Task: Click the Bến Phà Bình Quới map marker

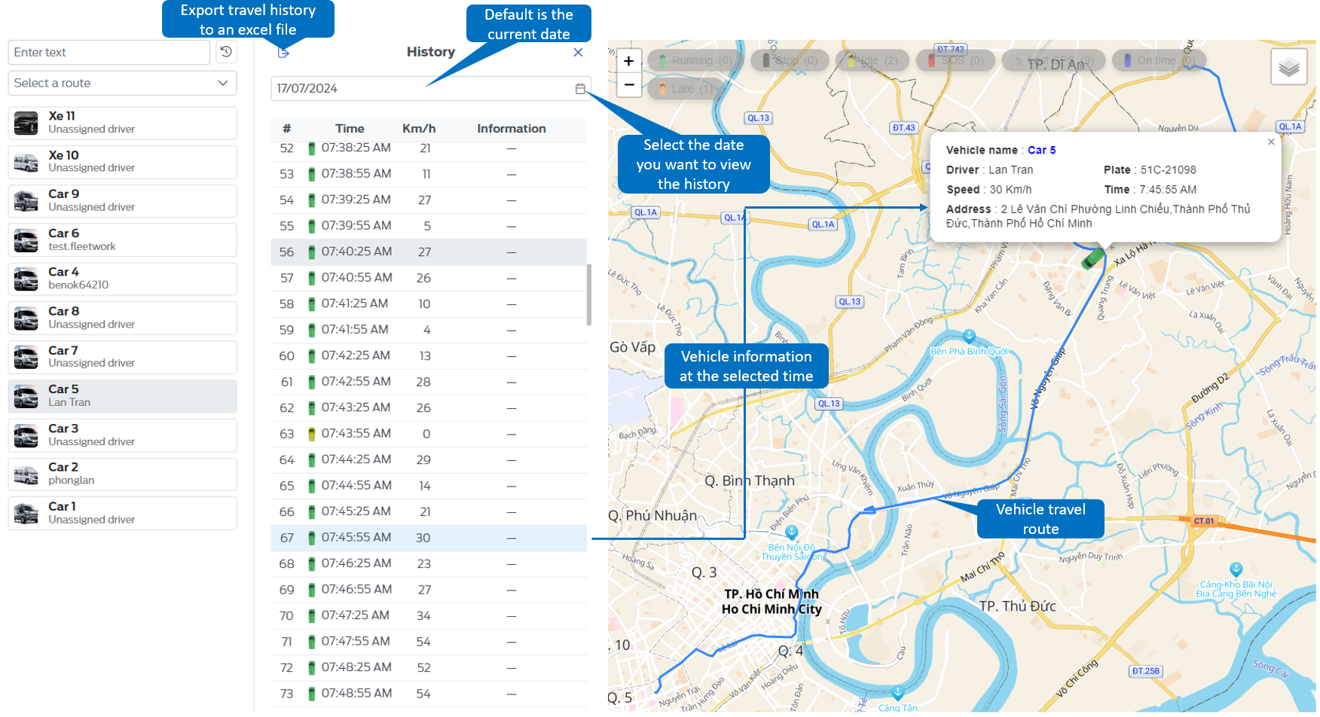Action: tap(969, 336)
